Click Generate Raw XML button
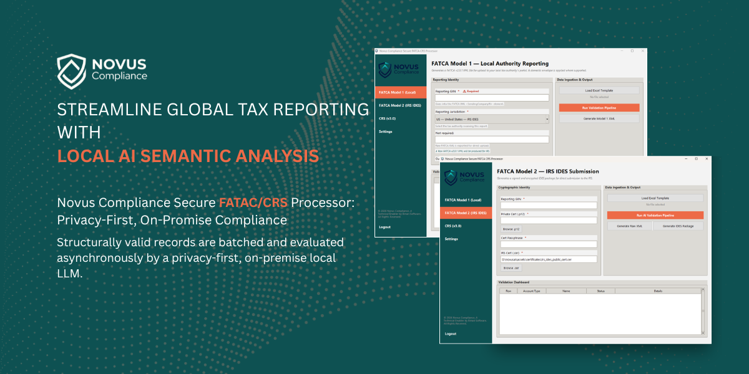 pyautogui.click(x=630, y=226)
